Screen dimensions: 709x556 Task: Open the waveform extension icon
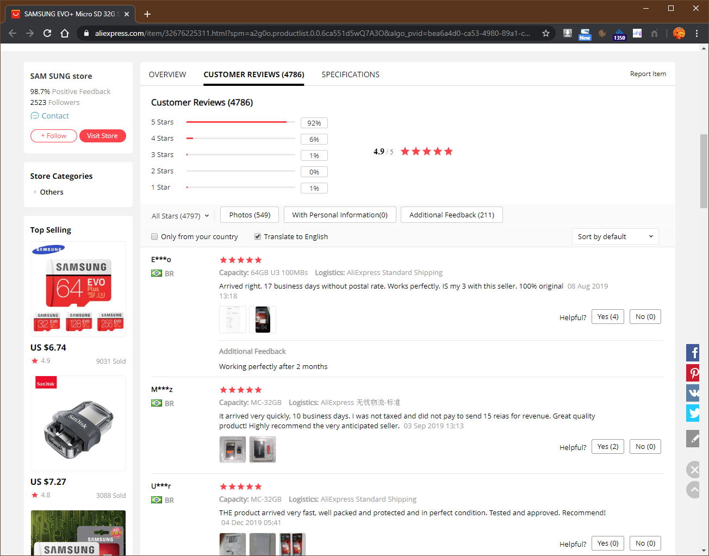point(637,33)
